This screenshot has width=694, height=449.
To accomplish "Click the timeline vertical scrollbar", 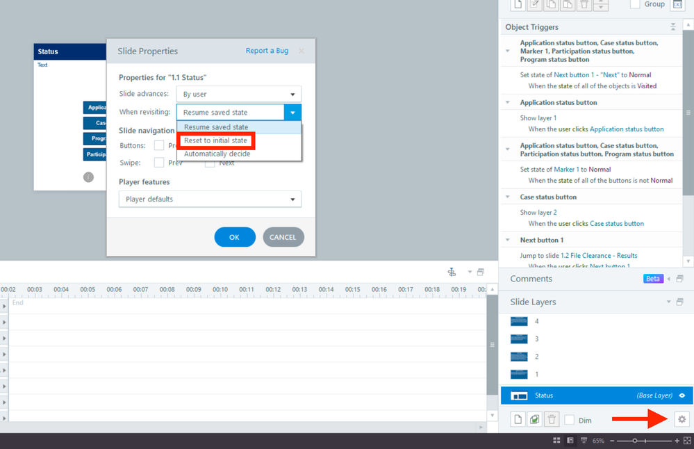I will click(492, 345).
